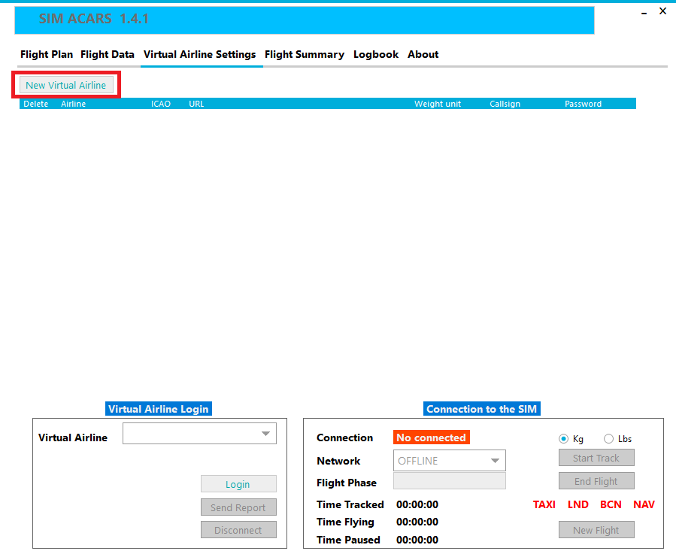Expand the Virtual Airline dropdown
The width and height of the screenshot is (676, 557).
(x=265, y=434)
